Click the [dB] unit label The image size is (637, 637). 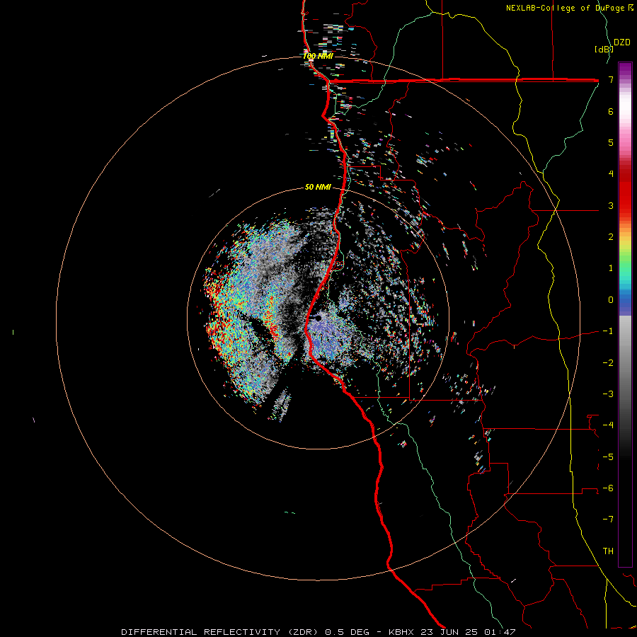[604, 49]
